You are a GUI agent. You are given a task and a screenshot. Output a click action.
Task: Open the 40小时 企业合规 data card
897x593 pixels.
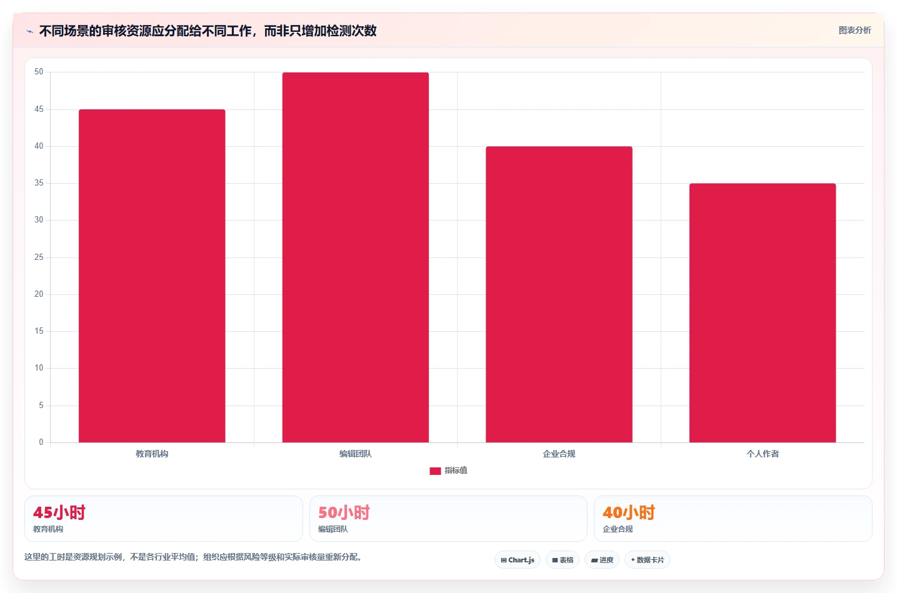733,519
